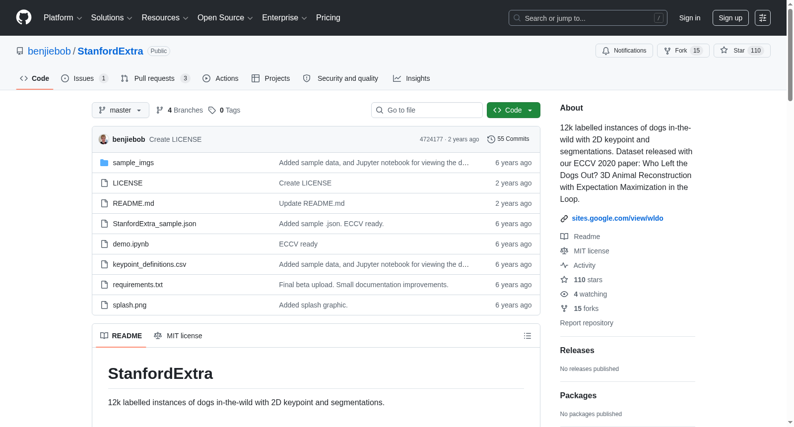Image resolution: width=794 pixels, height=427 pixels.
Task: Click the file icon for splash.png
Action: tap(104, 305)
